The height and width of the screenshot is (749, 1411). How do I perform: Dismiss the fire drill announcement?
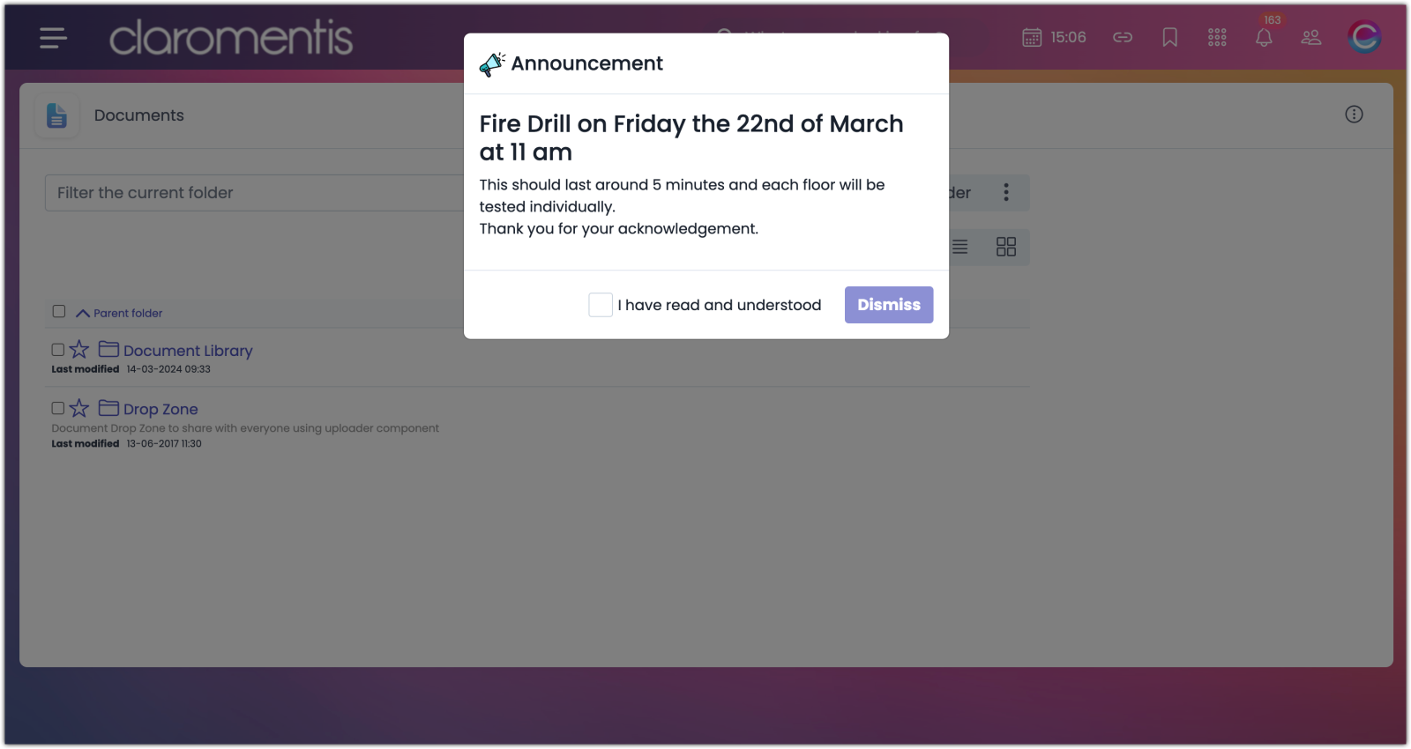tap(888, 305)
